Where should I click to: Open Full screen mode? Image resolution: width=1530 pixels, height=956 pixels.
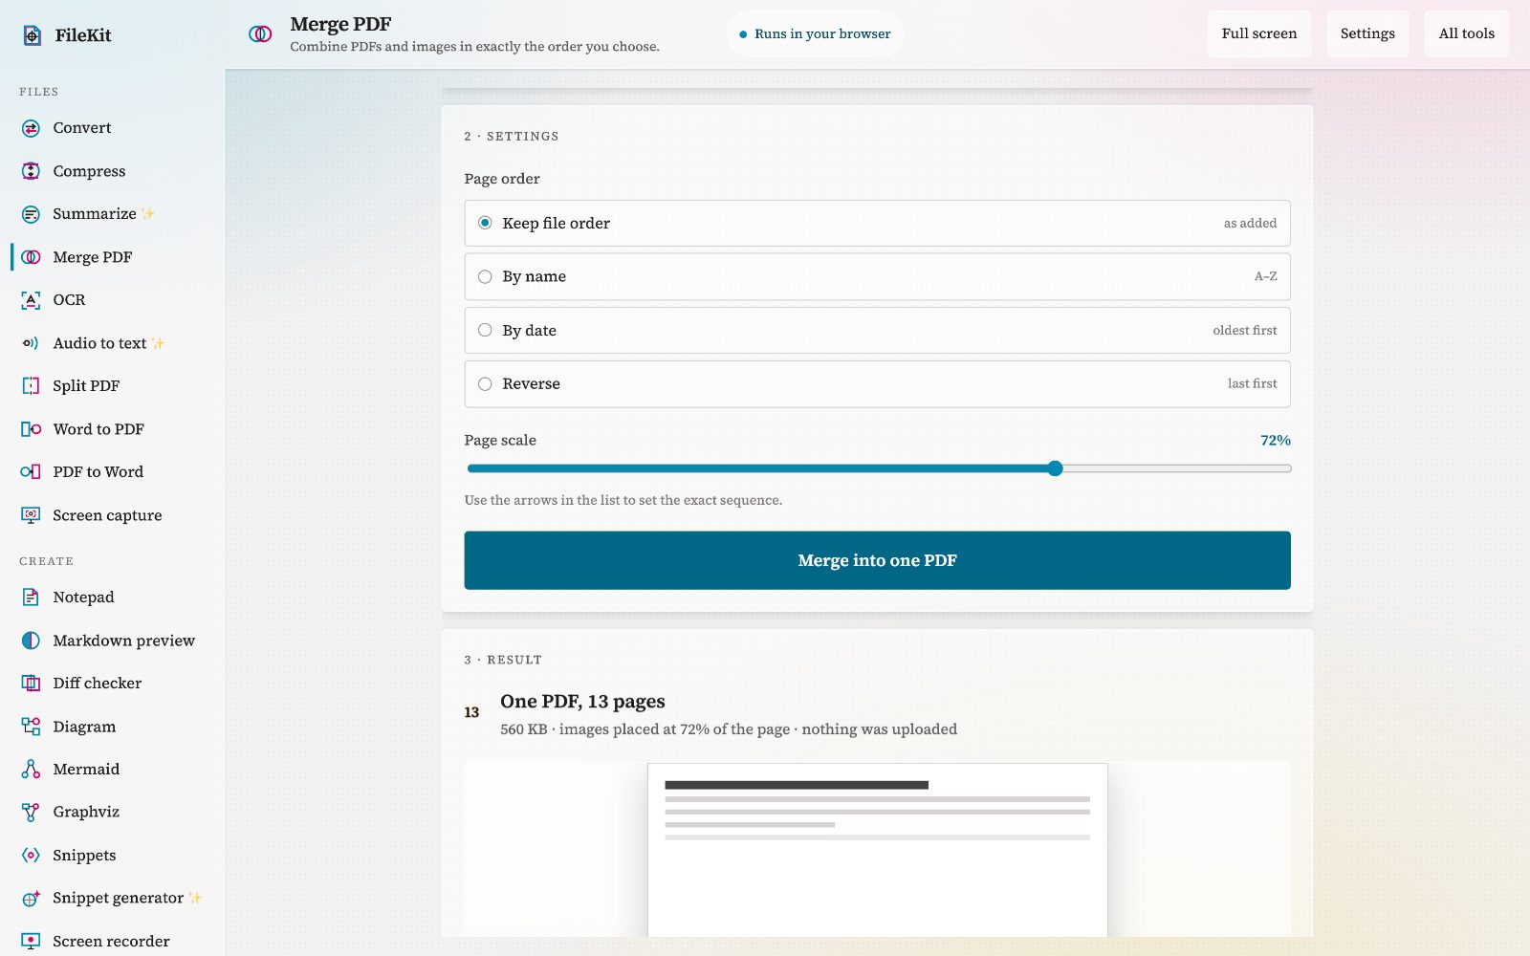(1258, 33)
